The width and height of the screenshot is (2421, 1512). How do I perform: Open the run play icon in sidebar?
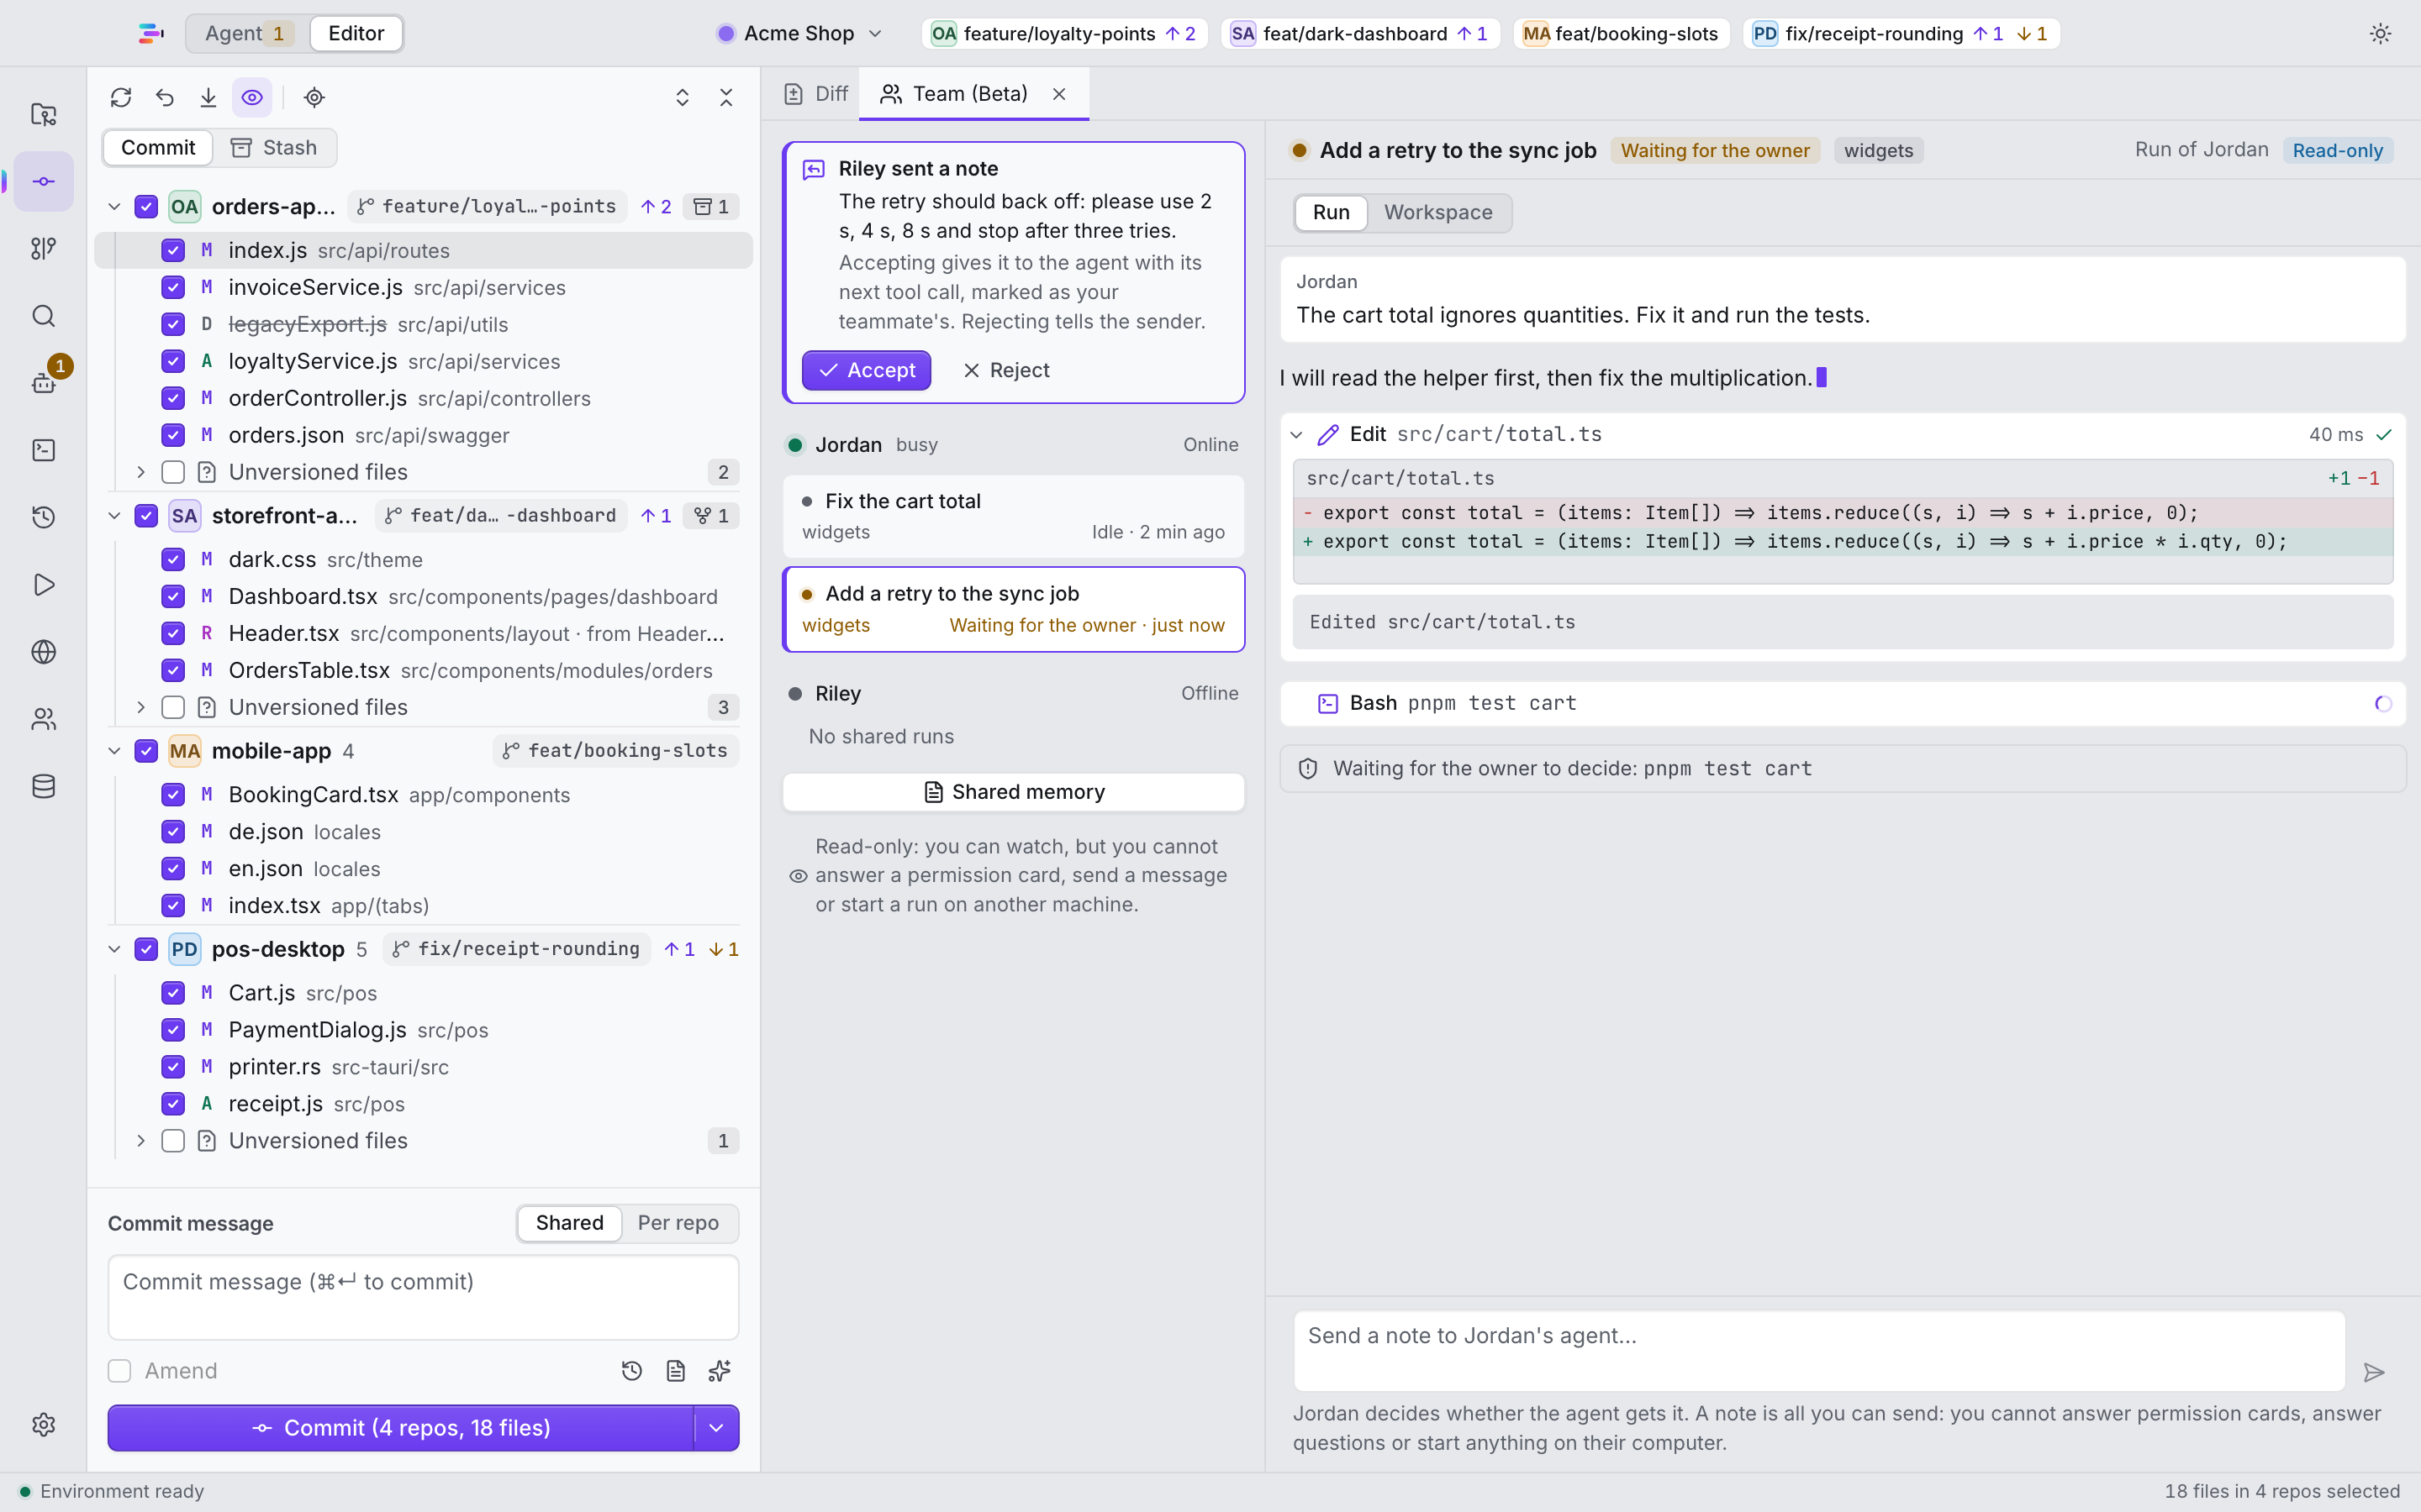click(43, 584)
